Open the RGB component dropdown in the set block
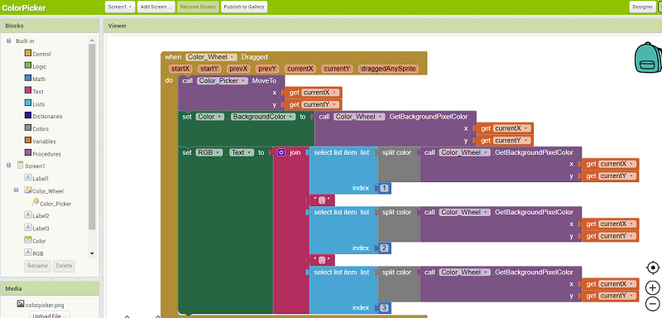This screenshot has width=662, height=318. tap(209, 152)
